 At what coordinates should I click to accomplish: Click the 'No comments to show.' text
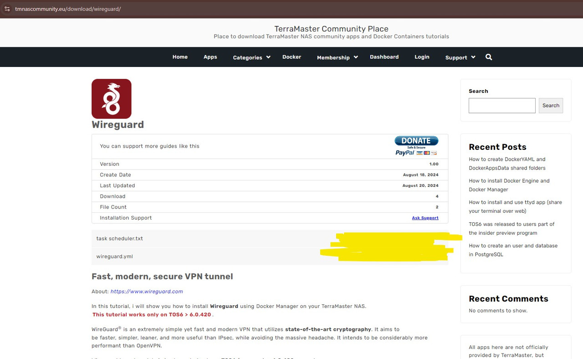tap(498, 311)
